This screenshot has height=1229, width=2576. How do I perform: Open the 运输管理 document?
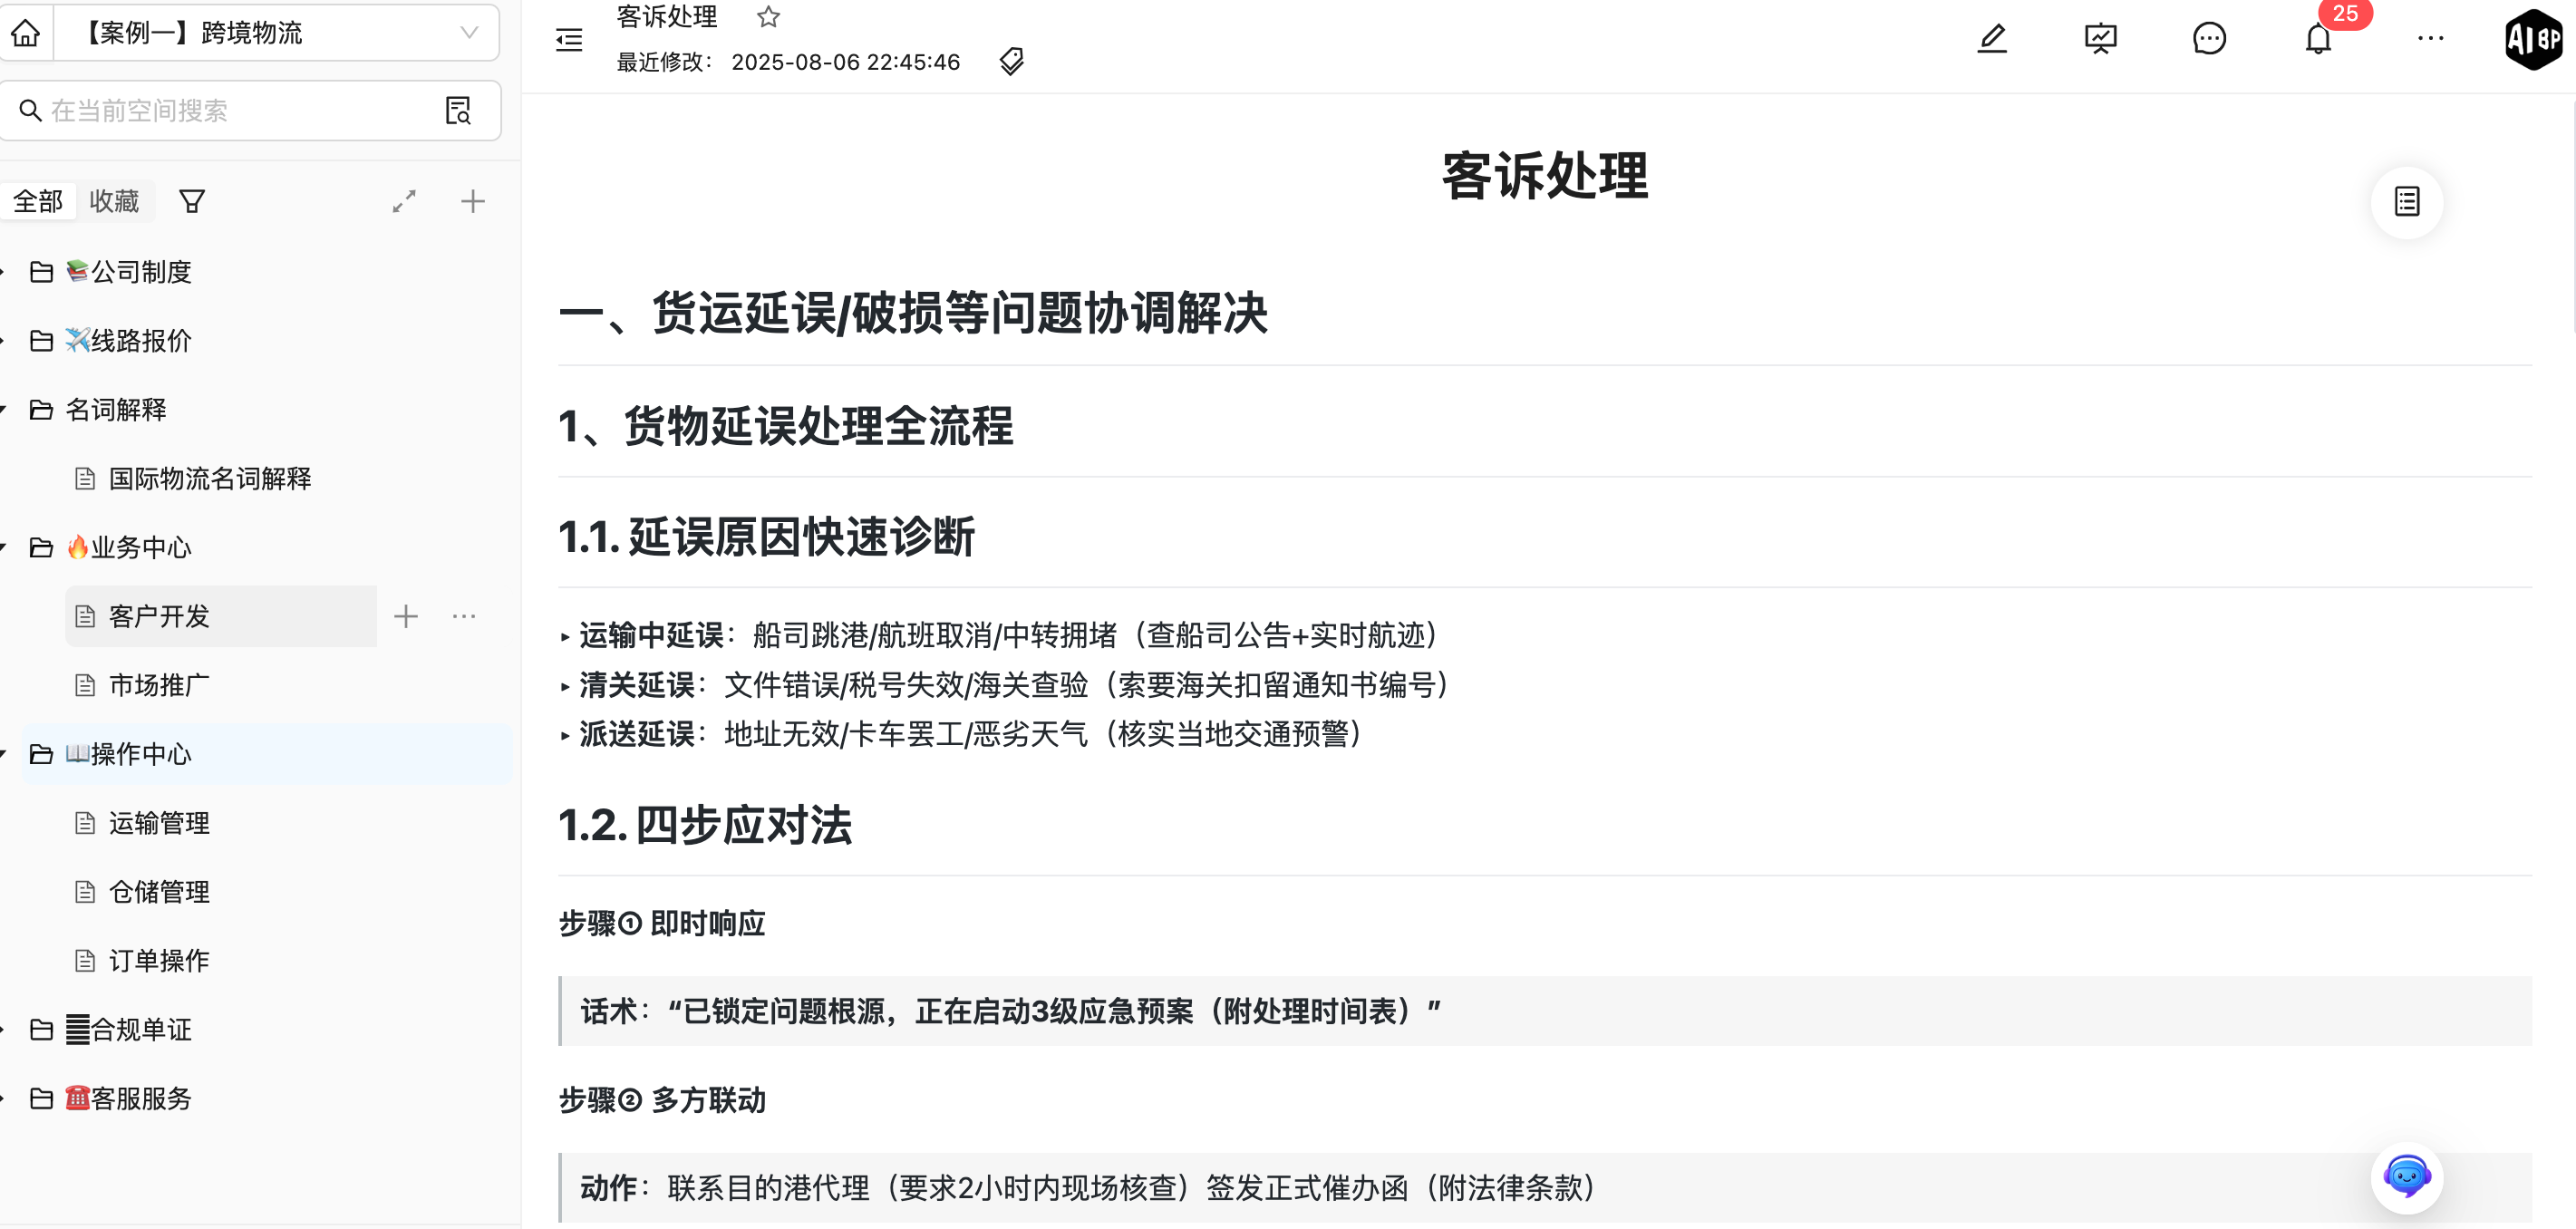[159, 823]
